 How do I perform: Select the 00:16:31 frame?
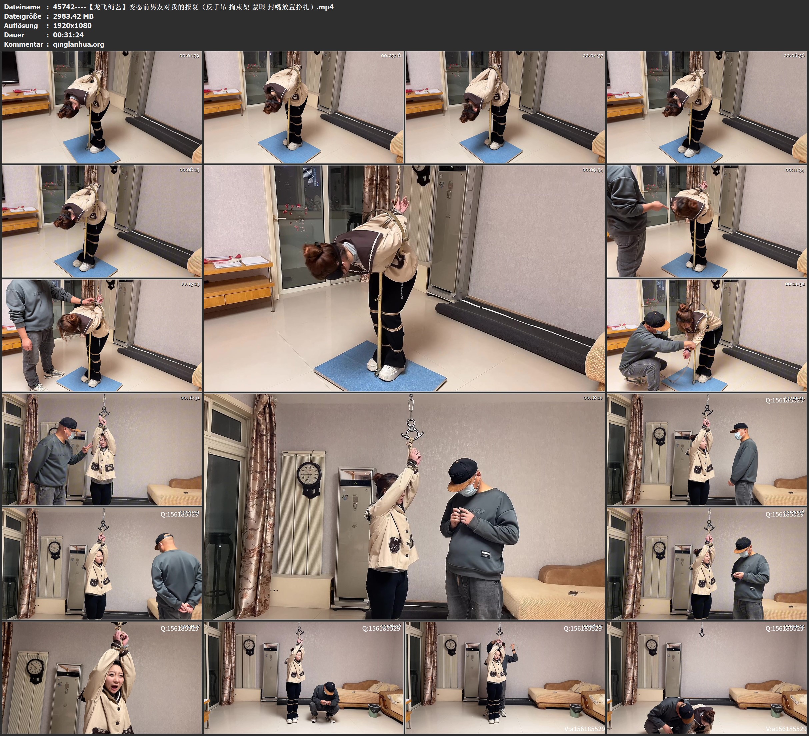102,449
